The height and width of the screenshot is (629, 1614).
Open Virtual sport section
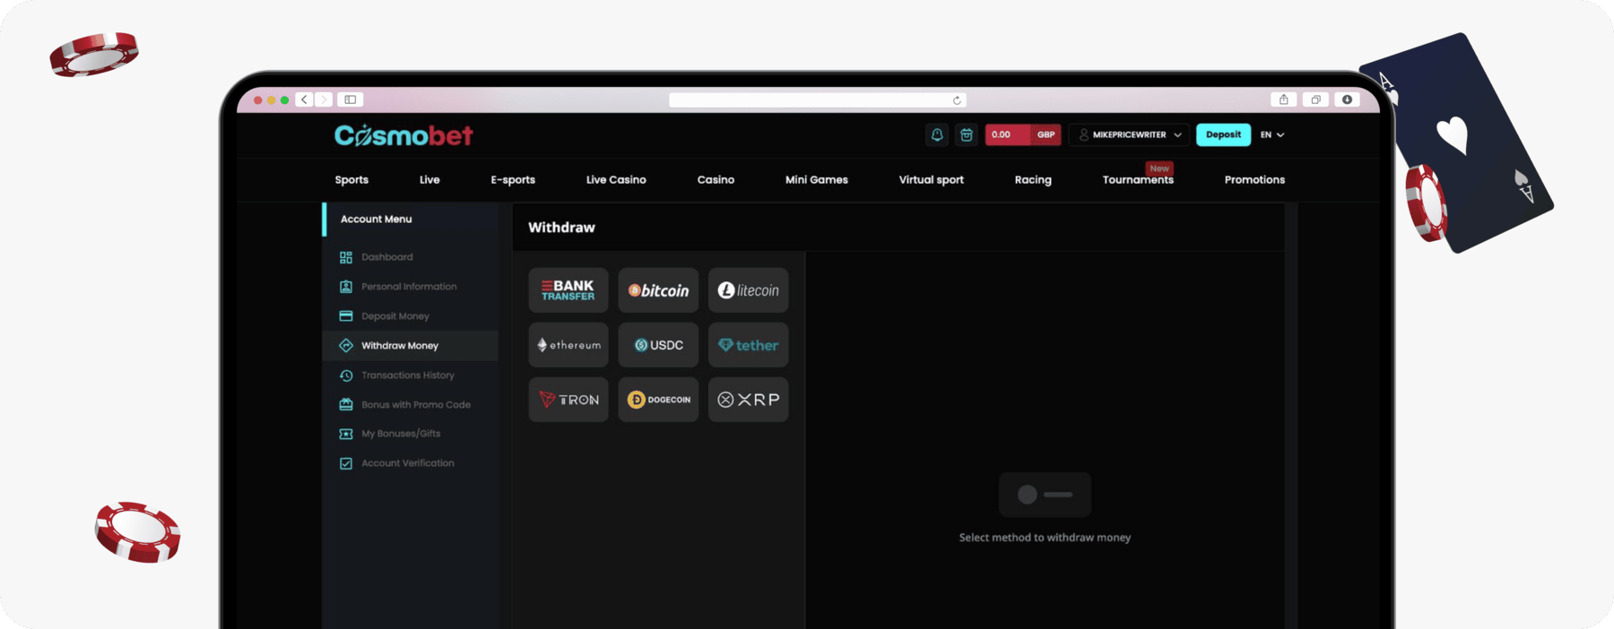[931, 180]
